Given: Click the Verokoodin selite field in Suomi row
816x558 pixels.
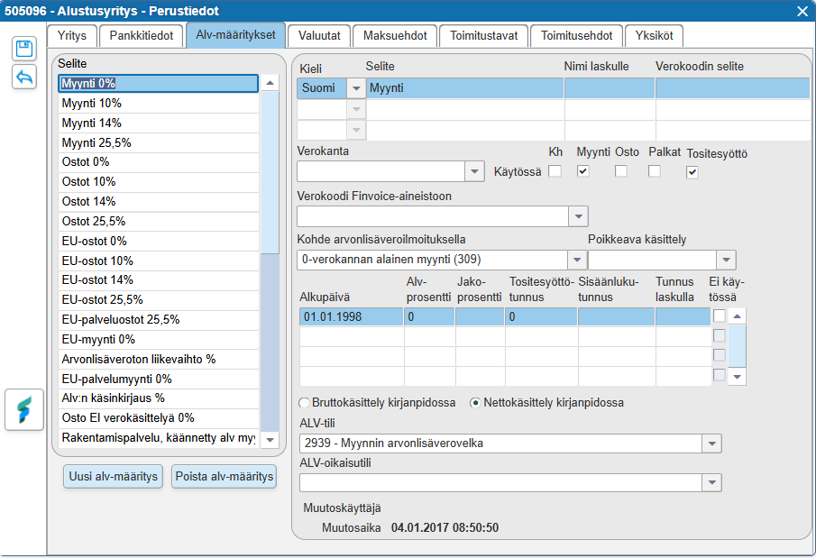Looking at the screenshot, I should tap(732, 88).
